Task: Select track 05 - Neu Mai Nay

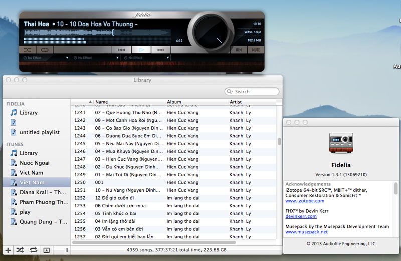Action: [x=173, y=144]
